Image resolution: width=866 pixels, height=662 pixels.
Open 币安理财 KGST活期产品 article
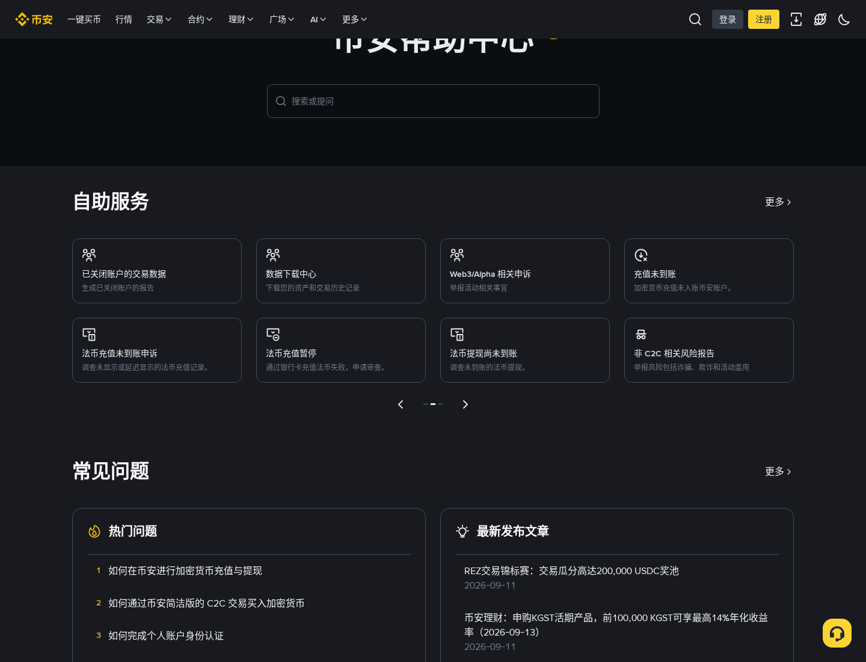[x=616, y=625]
